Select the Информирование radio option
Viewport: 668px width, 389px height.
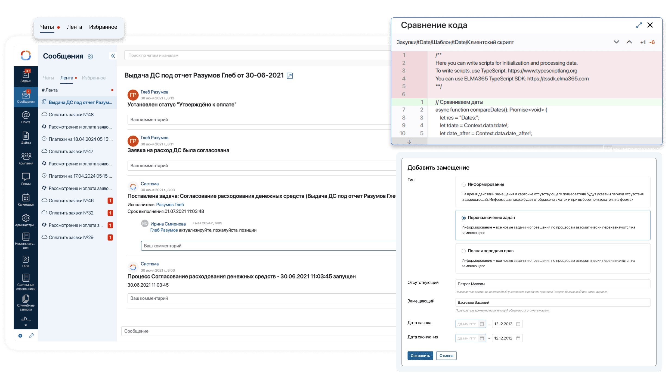(x=464, y=185)
